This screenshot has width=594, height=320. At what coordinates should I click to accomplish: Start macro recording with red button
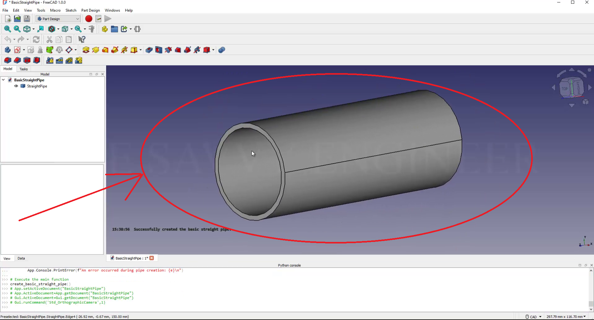point(89,19)
